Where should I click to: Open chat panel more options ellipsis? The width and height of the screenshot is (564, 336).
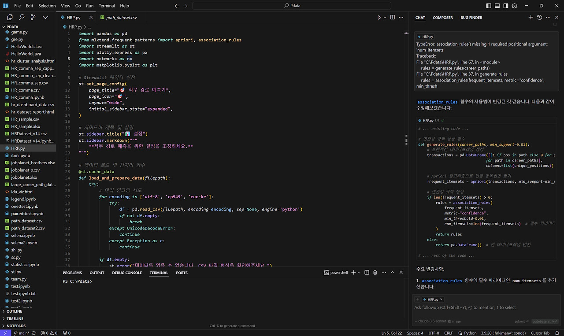(x=548, y=18)
